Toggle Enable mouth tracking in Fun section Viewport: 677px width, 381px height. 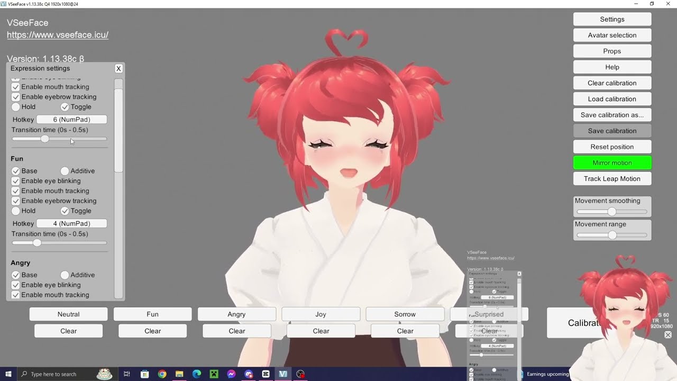point(15,191)
